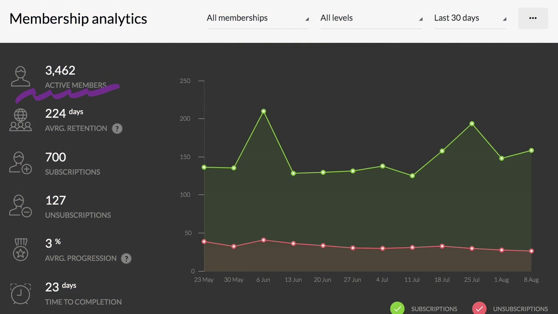Viewport: 558px width, 314px height.
Task: Click the 3,462 active members value
Action: [60, 70]
